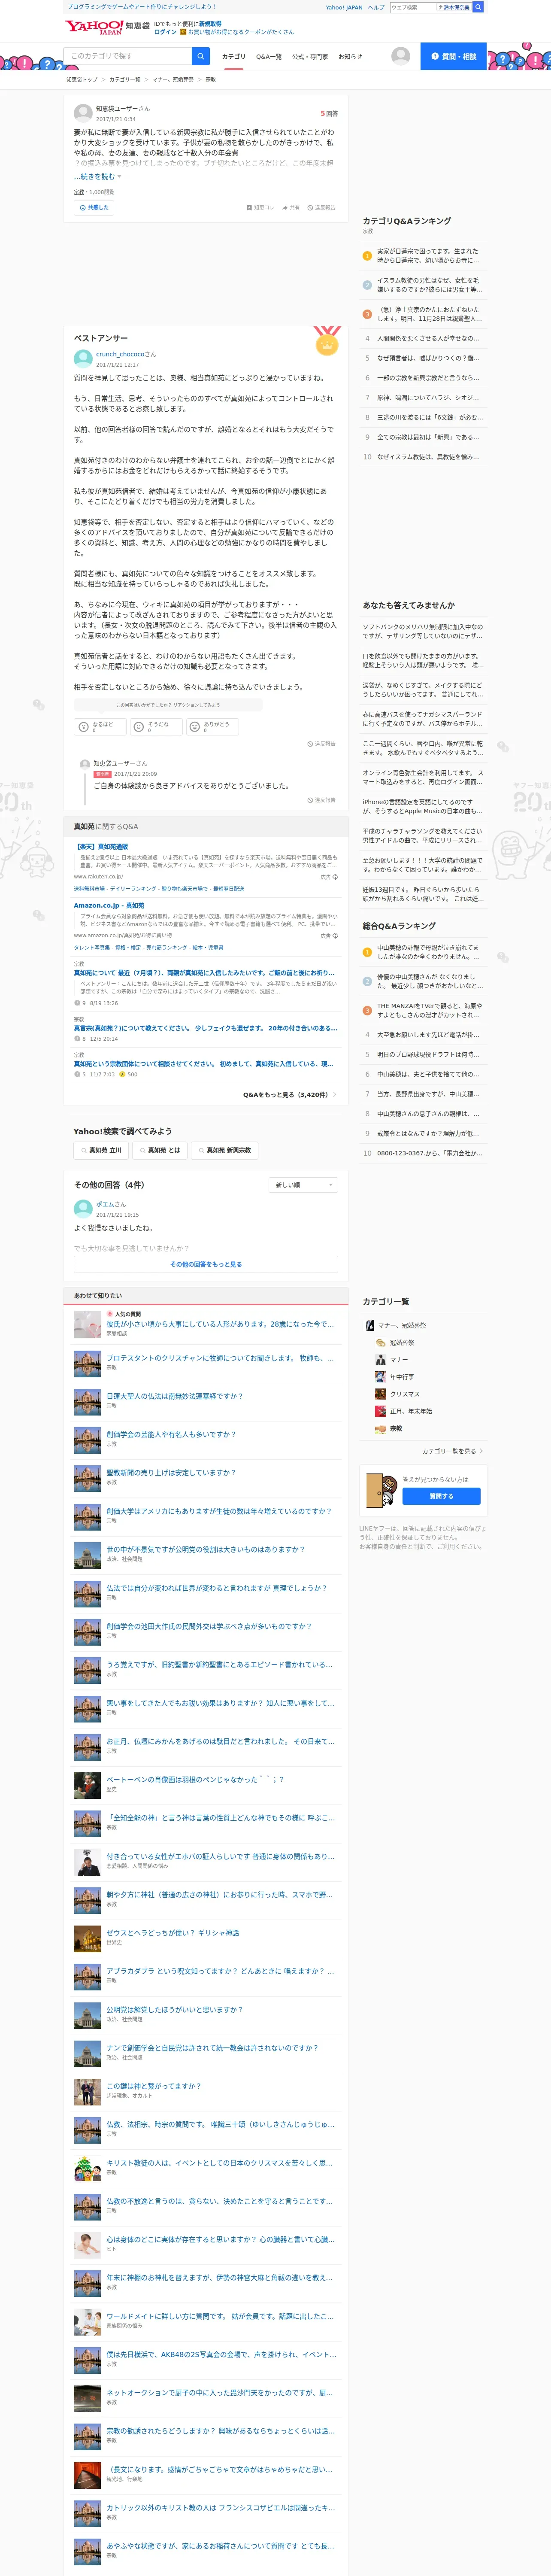
Task: Open the お知らせ tab
Action: coord(350,57)
